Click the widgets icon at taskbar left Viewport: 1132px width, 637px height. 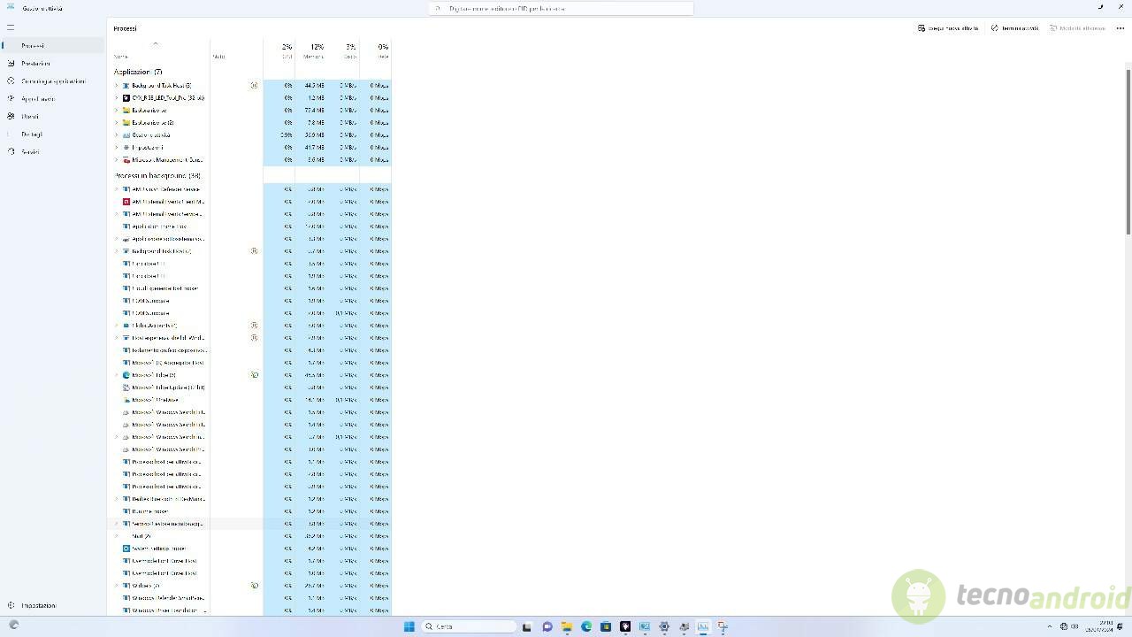(13, 625)
